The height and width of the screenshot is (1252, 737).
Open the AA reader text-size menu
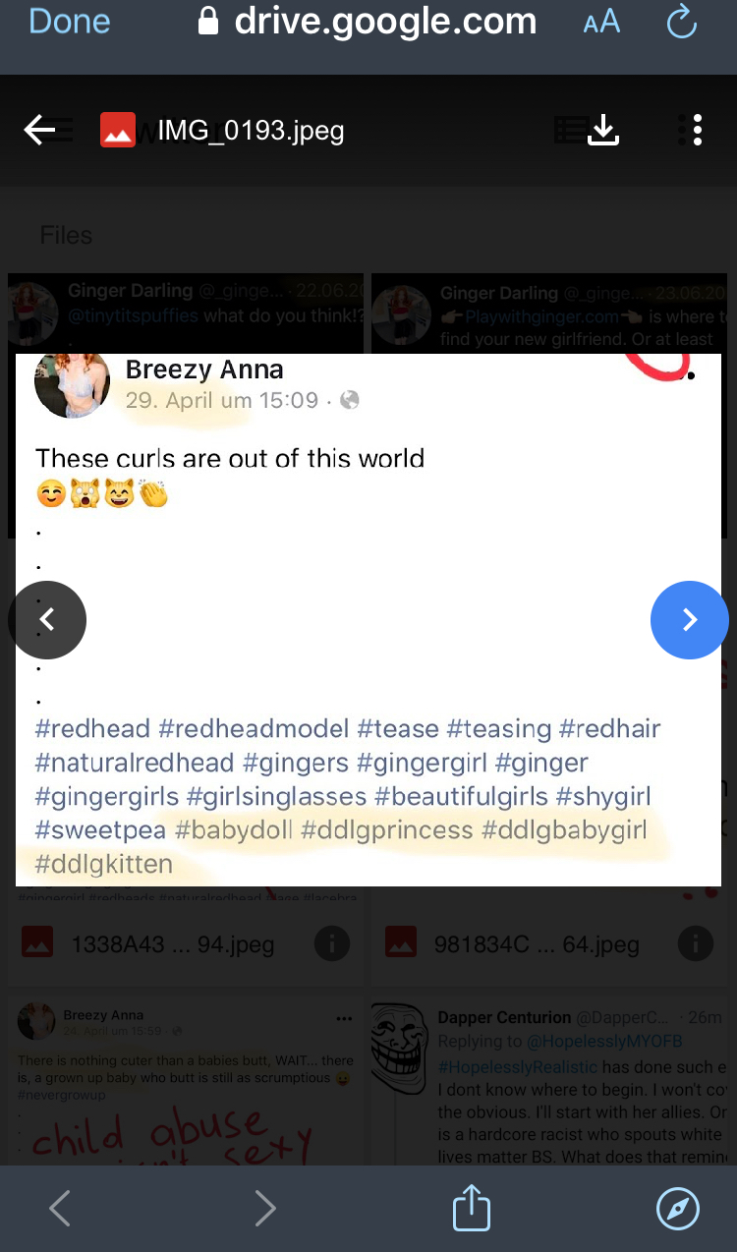[601, 23]
